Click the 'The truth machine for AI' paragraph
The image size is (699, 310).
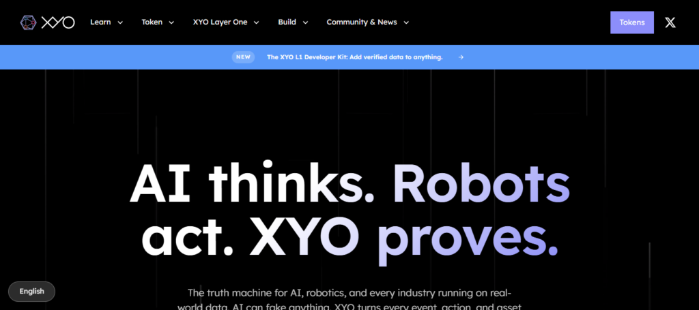(x=350, y=299)
